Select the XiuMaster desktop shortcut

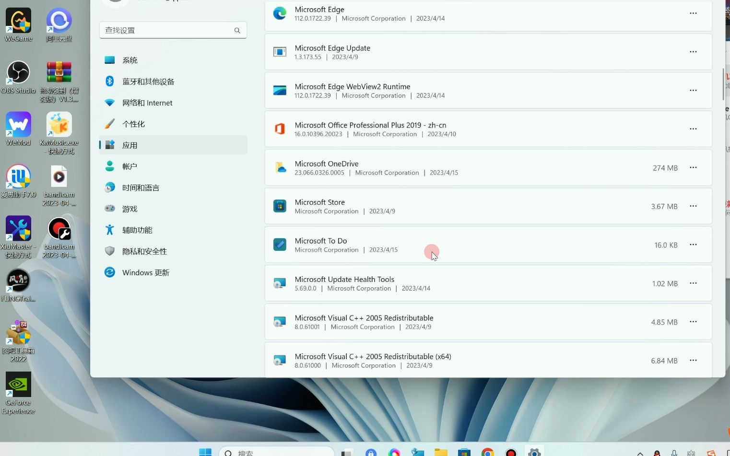[18, 237]
